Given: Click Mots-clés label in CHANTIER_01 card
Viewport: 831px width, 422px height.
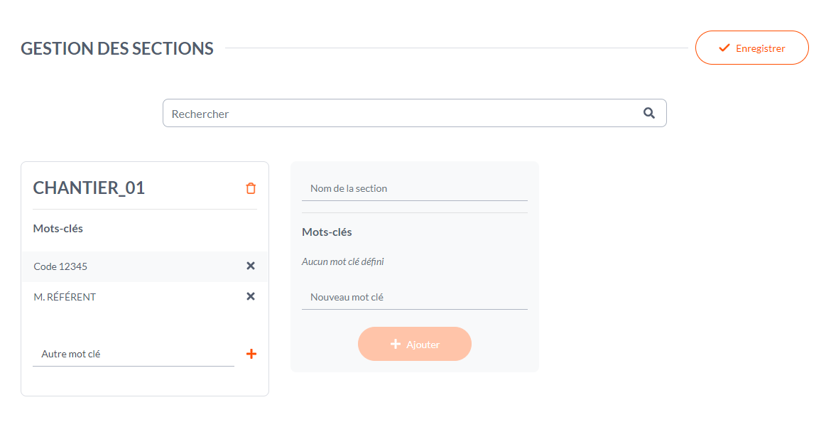Looking at the screenshot, I should click(58, 229).
